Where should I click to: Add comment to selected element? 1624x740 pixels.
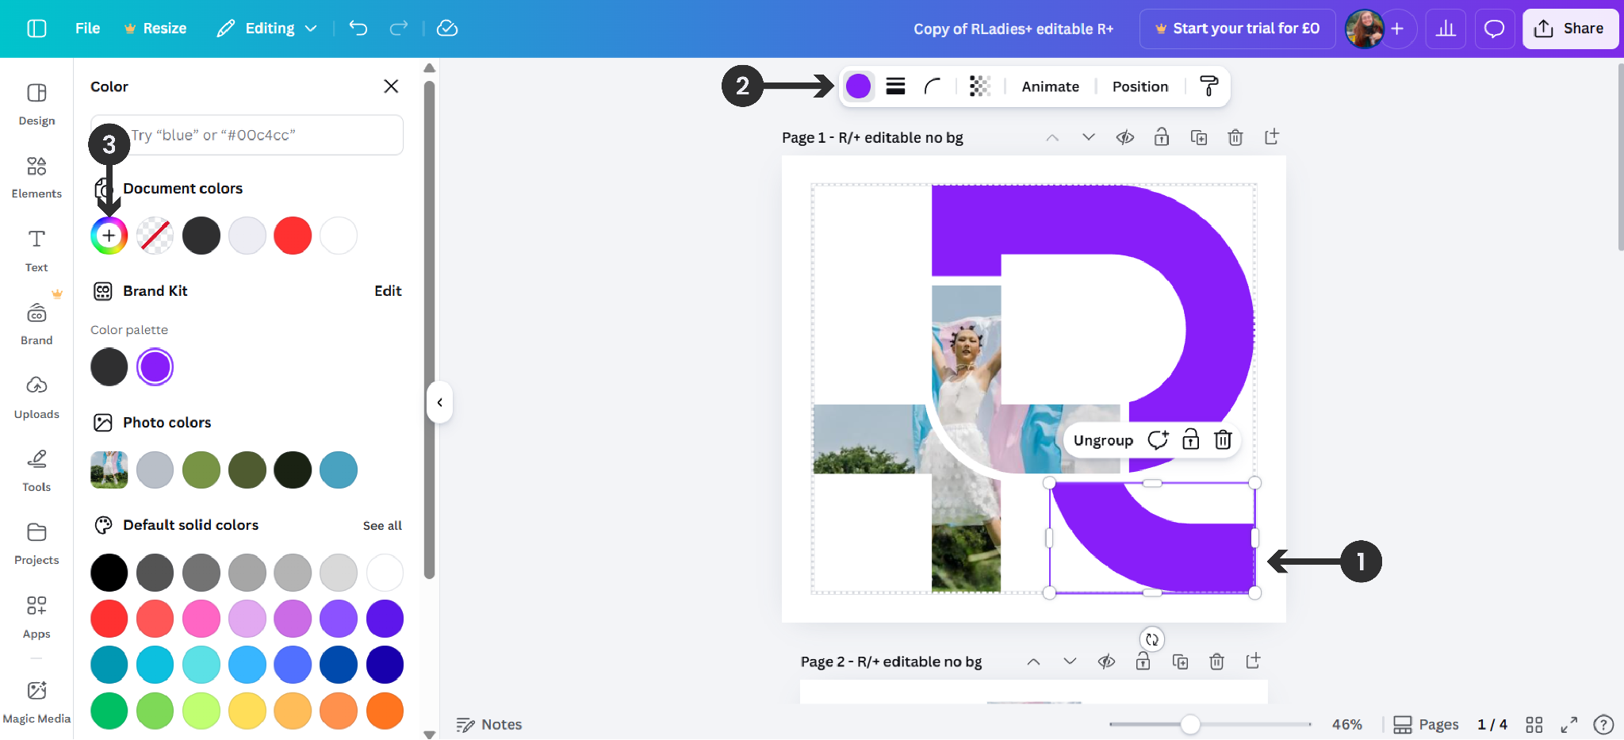[1158, 440]
